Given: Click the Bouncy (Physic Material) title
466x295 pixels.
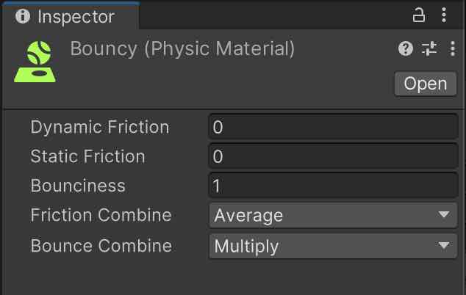Looking at the screenshot, I should [x=182, y=49].
